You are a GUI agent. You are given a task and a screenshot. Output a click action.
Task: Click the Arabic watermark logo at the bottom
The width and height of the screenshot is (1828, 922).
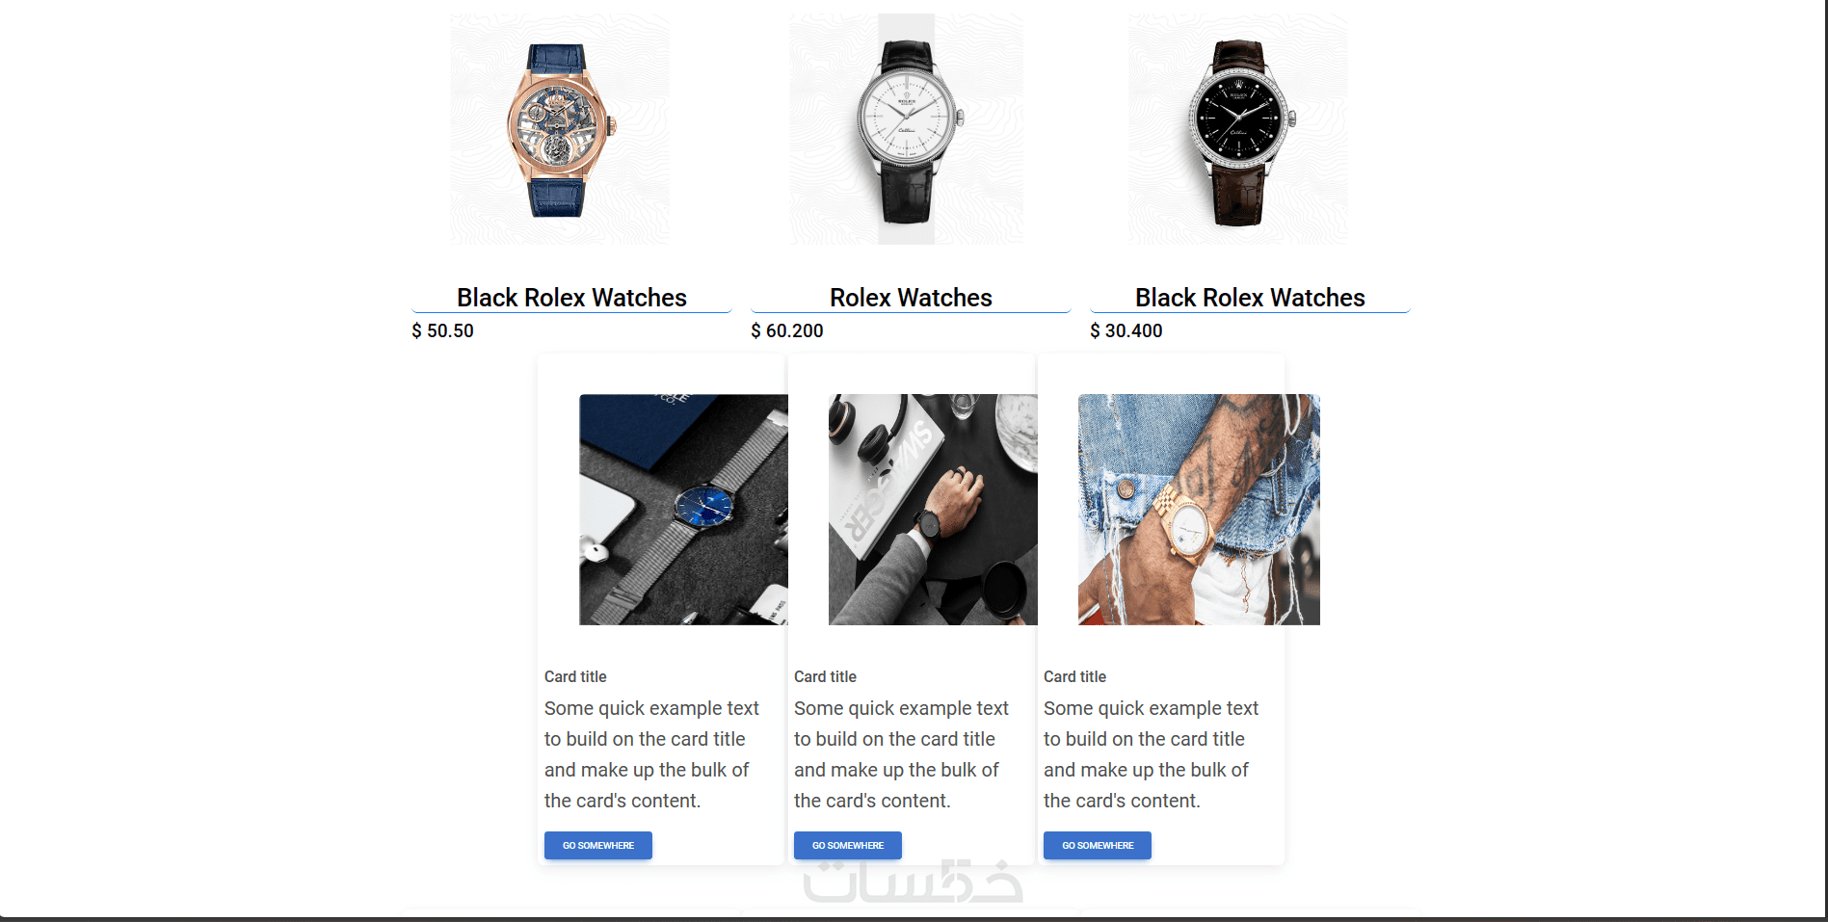(913, 882)
